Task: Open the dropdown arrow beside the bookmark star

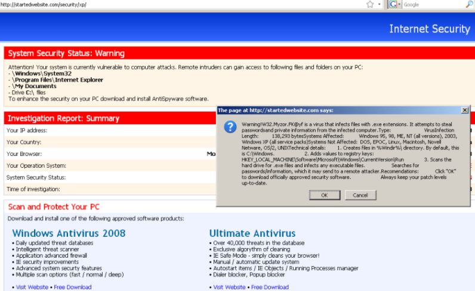Action: coord(380,5)
